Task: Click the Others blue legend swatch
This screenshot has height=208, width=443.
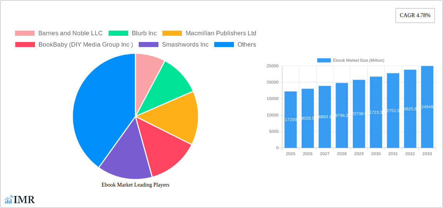Action: pyautogui.click(x=224, y=44)
